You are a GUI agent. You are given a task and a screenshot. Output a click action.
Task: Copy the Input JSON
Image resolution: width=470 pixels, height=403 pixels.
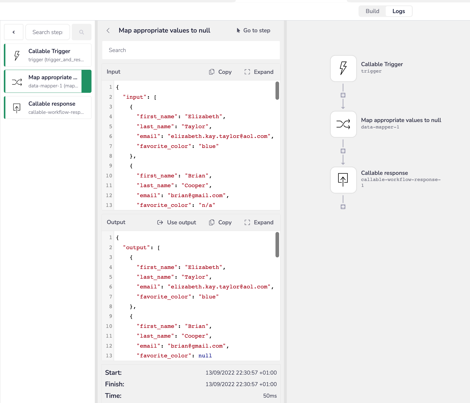coord(220,72)
